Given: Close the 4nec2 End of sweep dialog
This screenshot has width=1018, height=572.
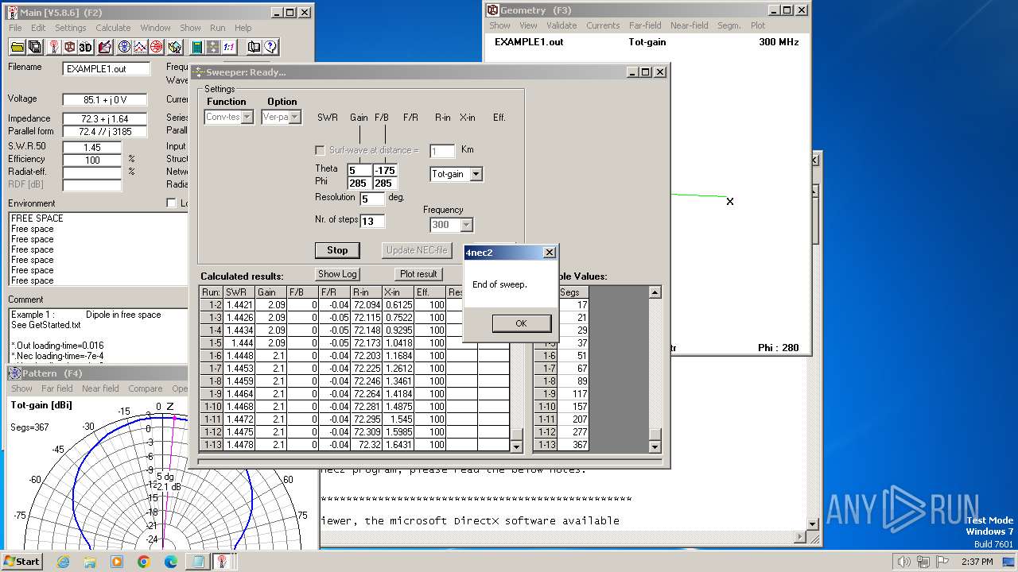Looking at the screenshot, I should (x=549, y=253).
